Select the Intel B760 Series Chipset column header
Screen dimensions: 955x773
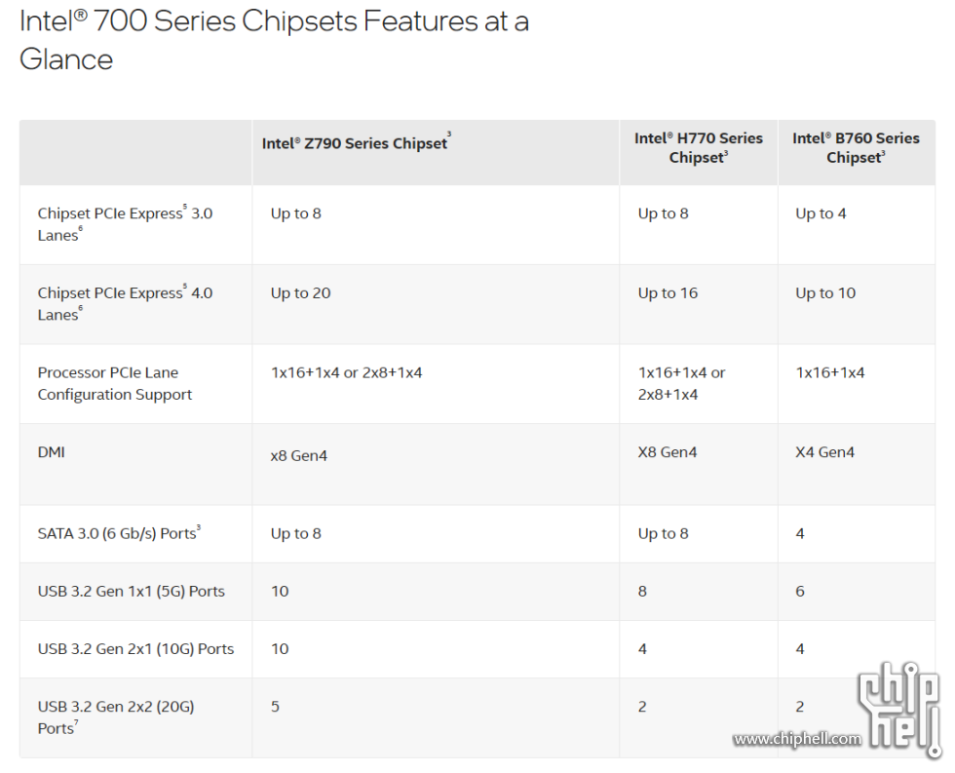coord(856,148)
